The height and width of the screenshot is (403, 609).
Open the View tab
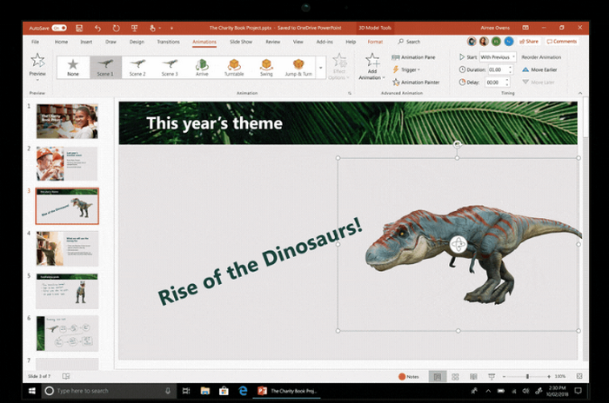click(298, 42)
